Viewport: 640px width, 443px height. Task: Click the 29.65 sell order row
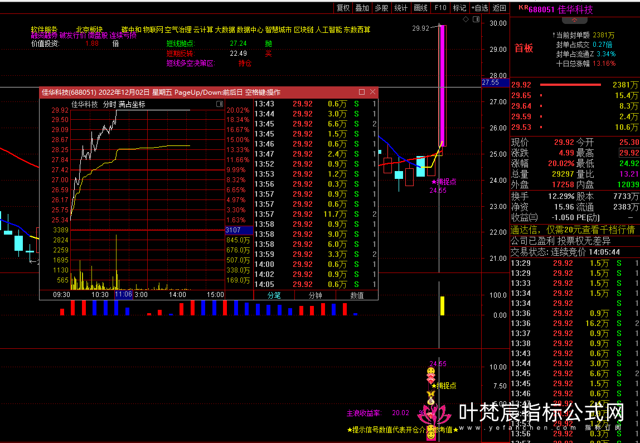(575, 95)
